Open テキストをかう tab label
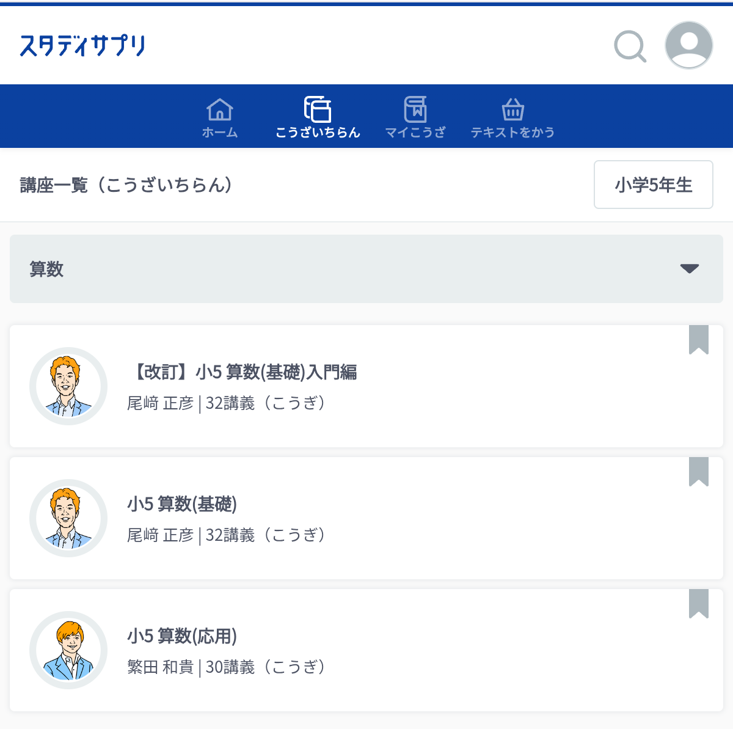The height and width of the screenshot is (729, 733). tap(513, 133)
